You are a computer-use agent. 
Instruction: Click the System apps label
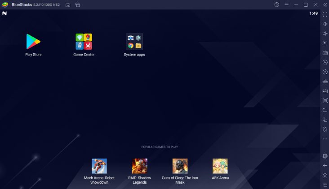click(134, 55)
